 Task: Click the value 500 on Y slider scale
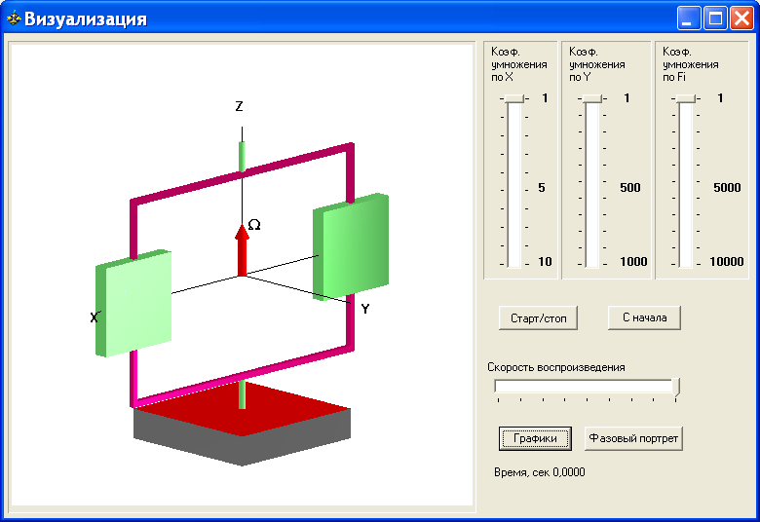click(x=630, y=188)
